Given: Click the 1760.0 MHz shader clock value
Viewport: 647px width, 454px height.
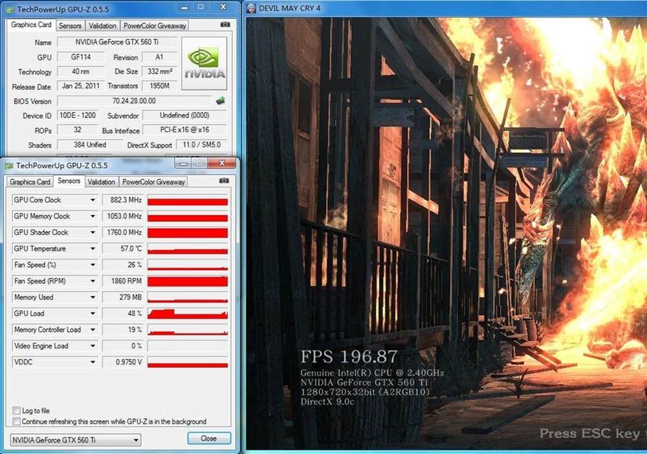Looking at the screenshot, I should (123, 233).
